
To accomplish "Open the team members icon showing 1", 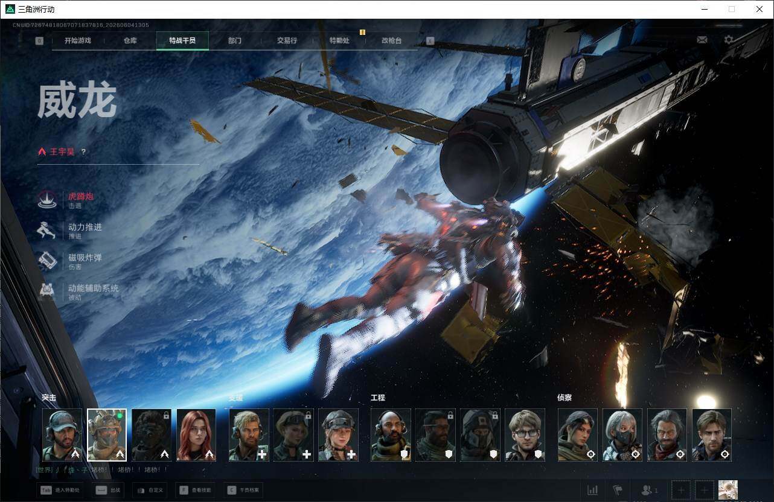I will [649, 490].
